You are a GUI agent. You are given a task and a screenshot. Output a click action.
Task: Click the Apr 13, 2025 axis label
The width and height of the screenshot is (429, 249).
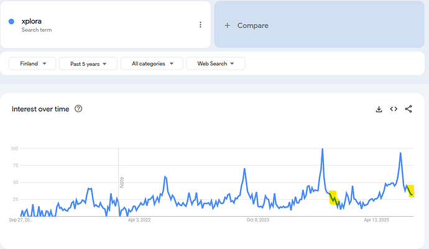pyautogui.click(x=376, y=220)
